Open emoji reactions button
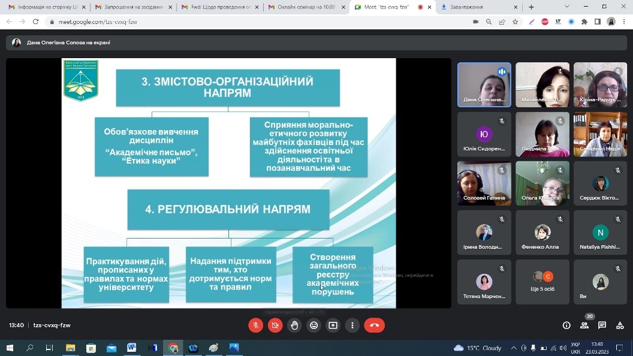The height and width of the screenshot is (356, 633). tap(314, 325)
